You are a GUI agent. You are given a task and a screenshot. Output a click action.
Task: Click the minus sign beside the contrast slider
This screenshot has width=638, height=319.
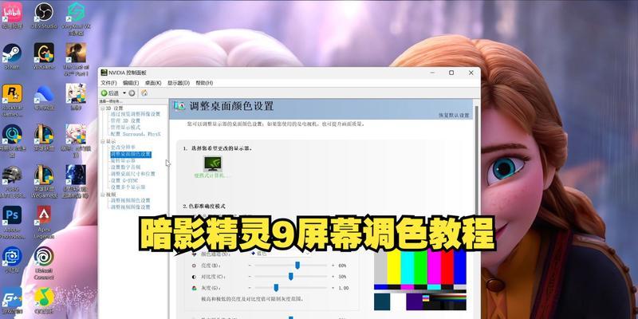click(x=250, y=277)
